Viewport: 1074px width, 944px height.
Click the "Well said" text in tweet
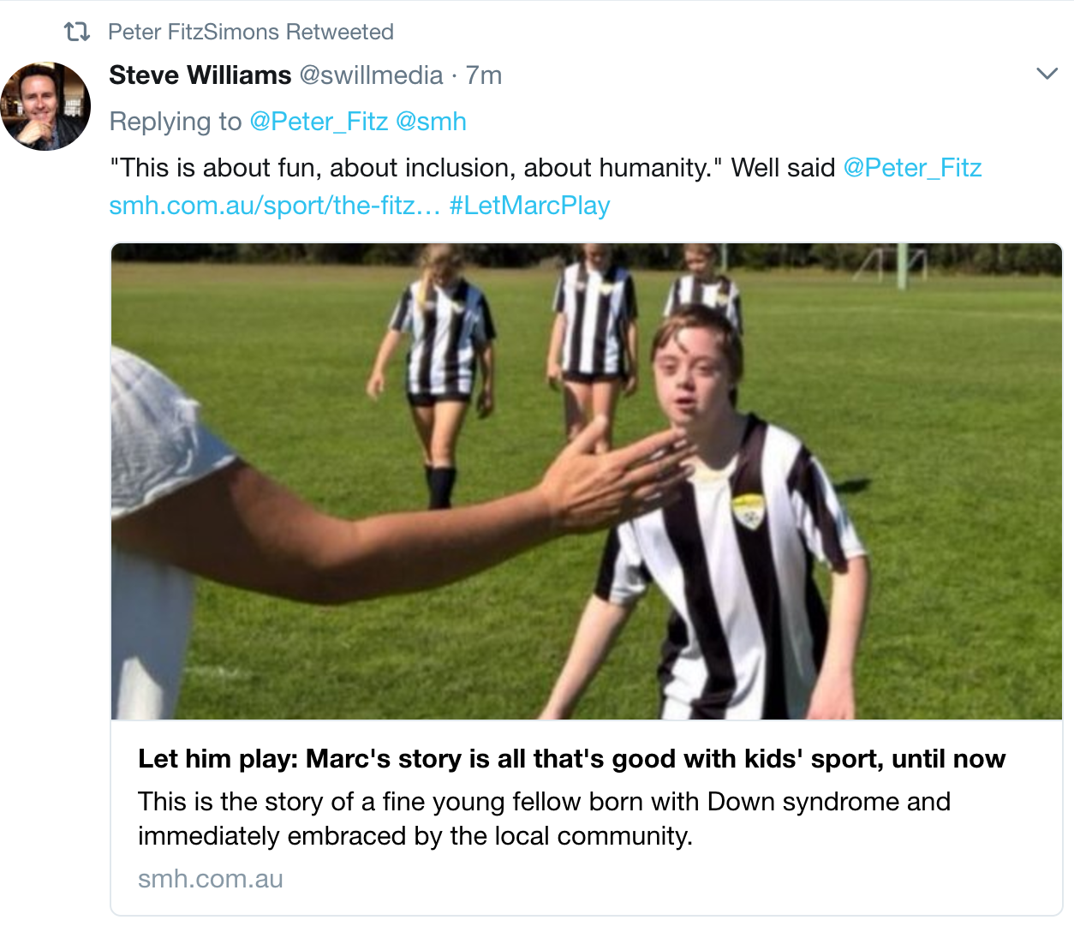point(783,168)
